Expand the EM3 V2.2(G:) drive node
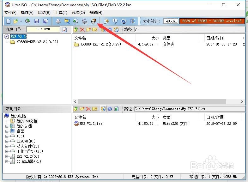The width and height of the screenshot is (248, 182). tap(7, 156)
